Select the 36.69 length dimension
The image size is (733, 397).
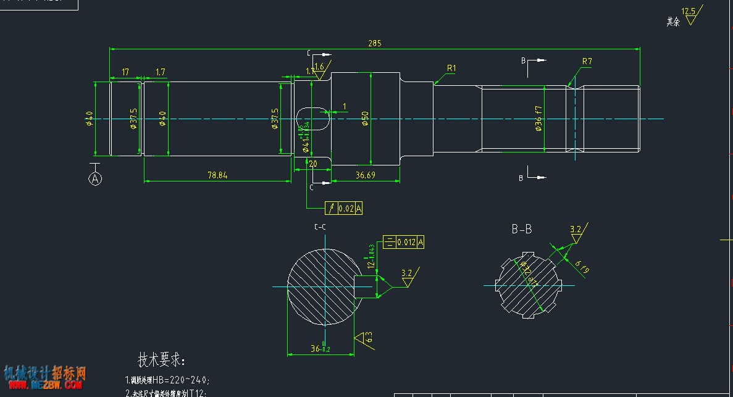365,175
